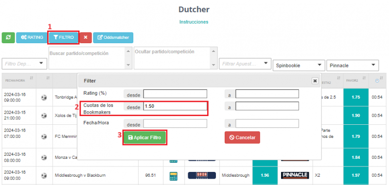
Task: Focus the Rating desde input field
Action: (175, 94)
